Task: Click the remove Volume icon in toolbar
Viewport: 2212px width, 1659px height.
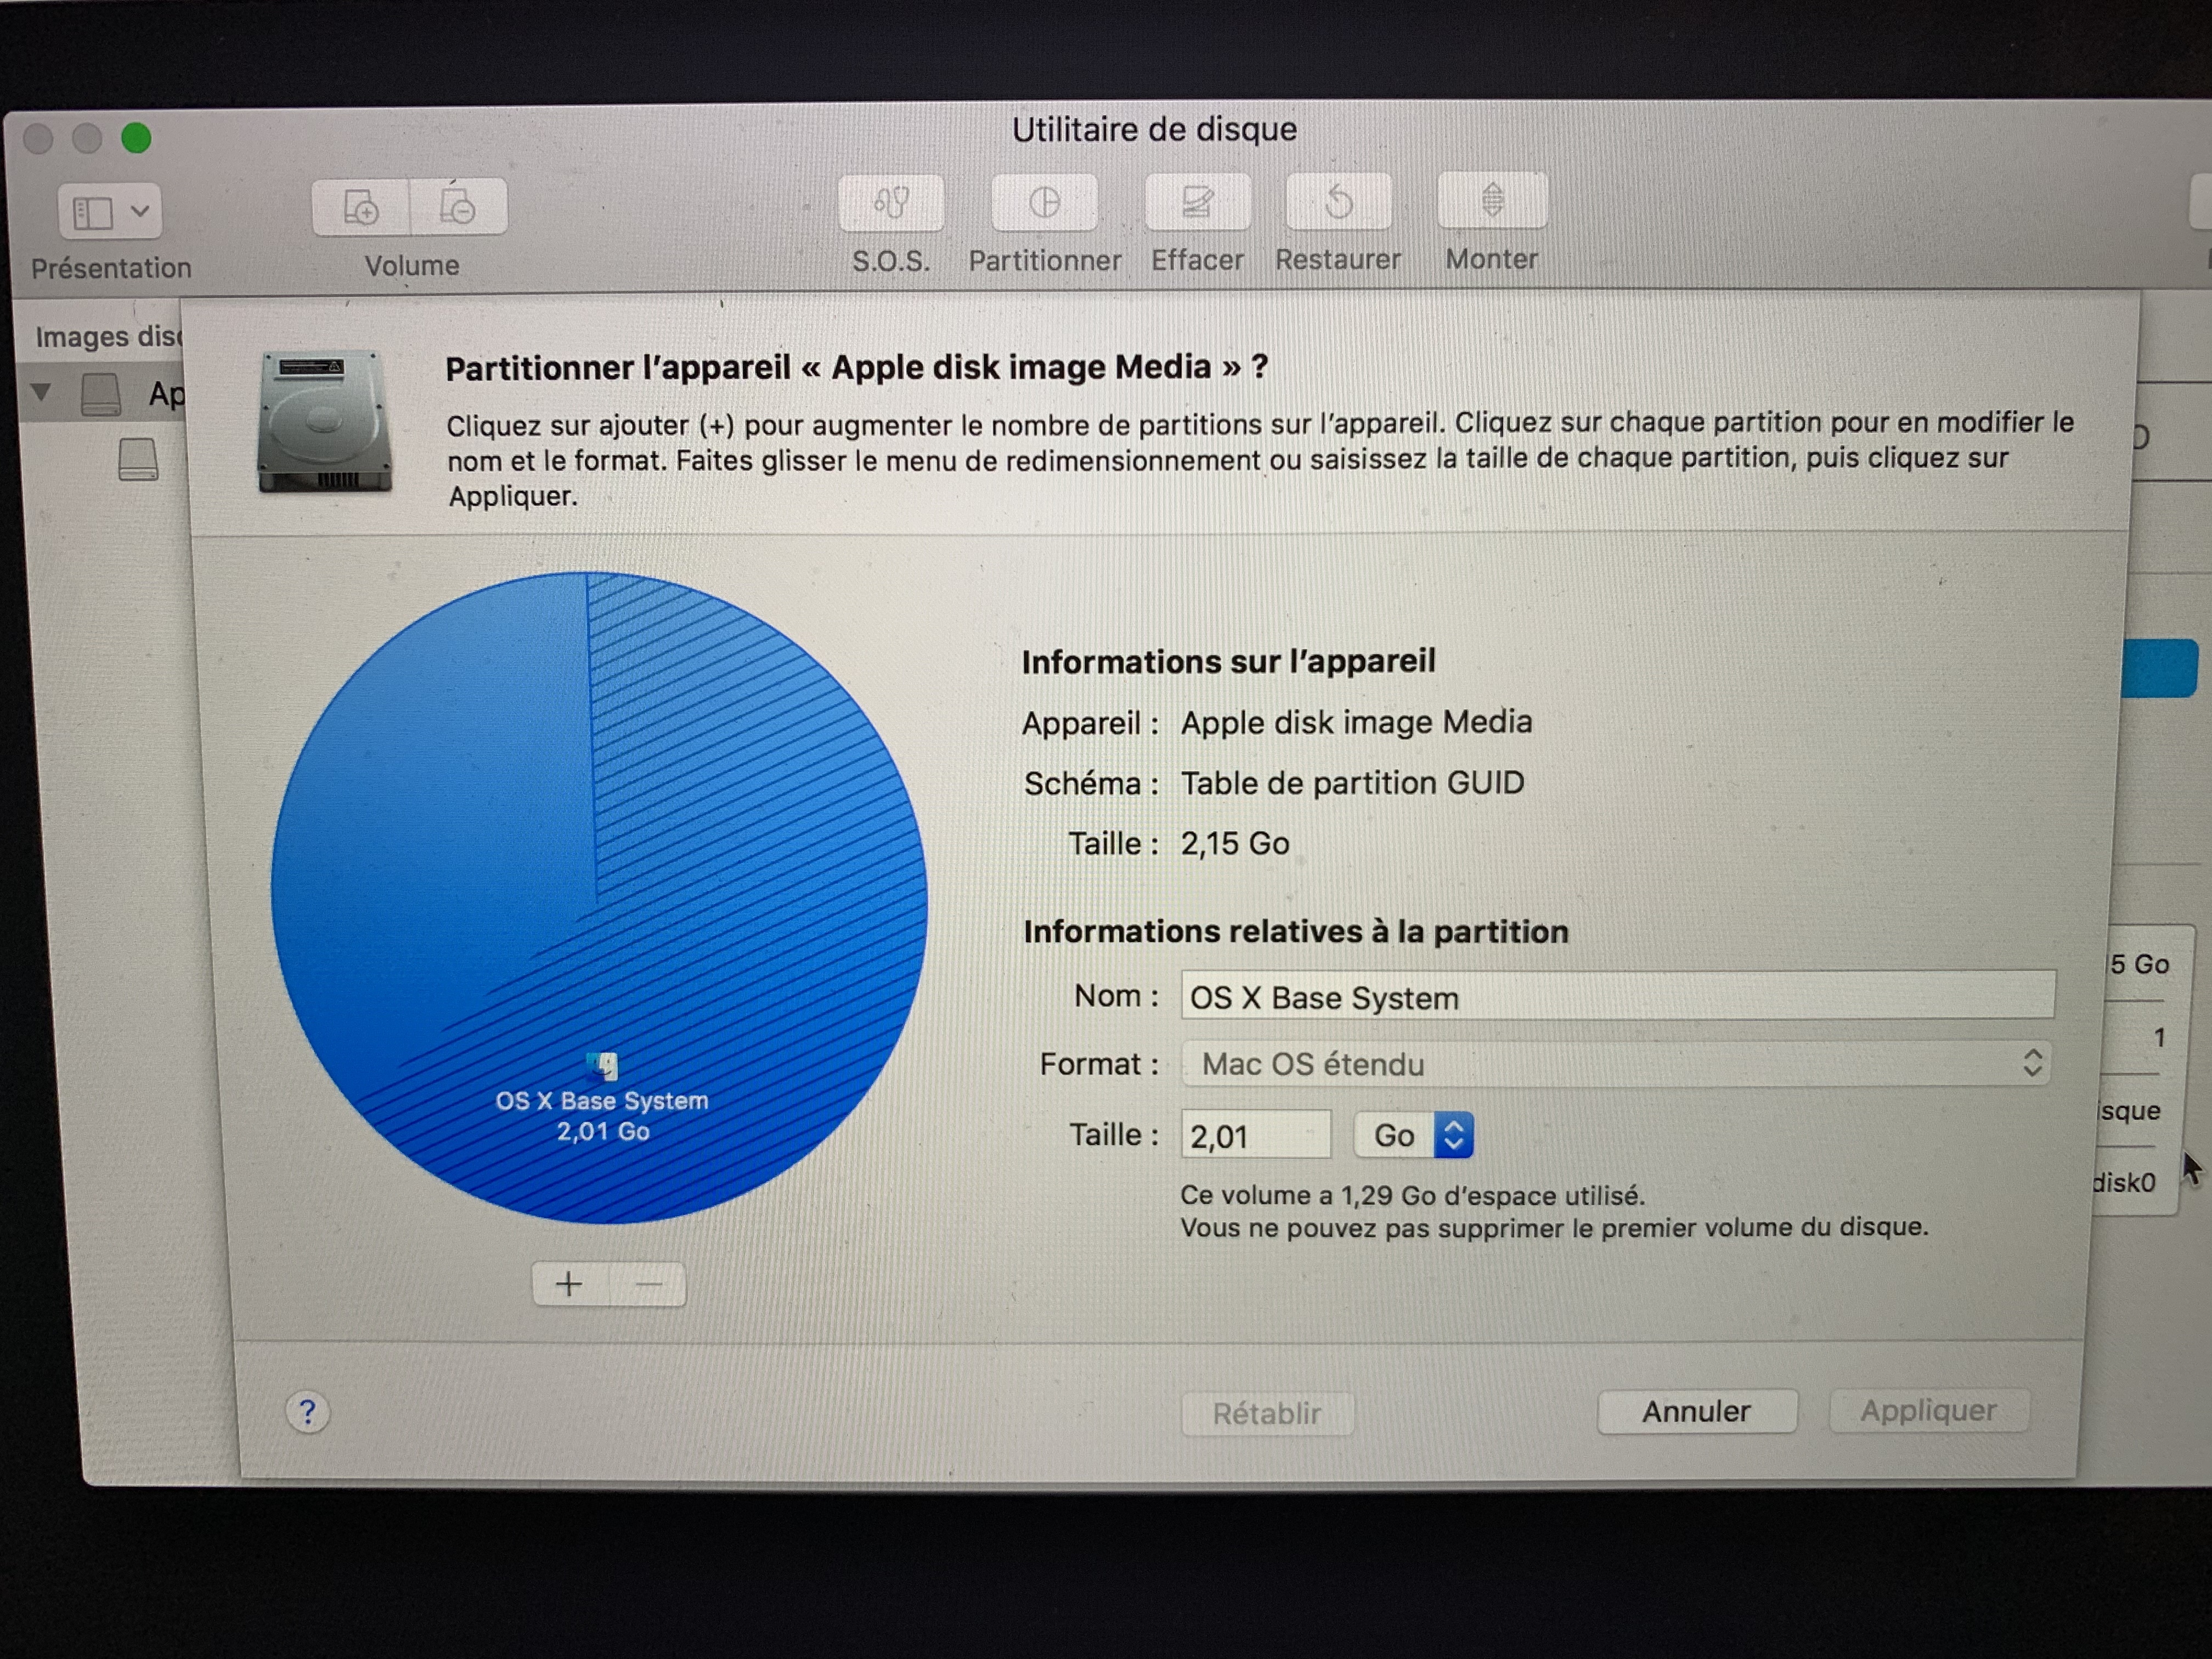Action: pos(458,207)
